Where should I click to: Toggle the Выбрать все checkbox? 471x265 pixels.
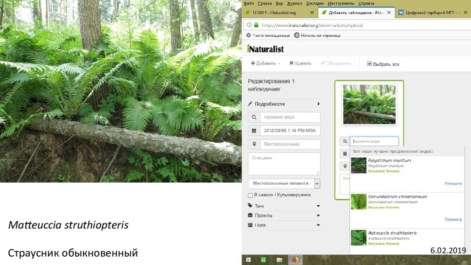click(x=369, y=63)
